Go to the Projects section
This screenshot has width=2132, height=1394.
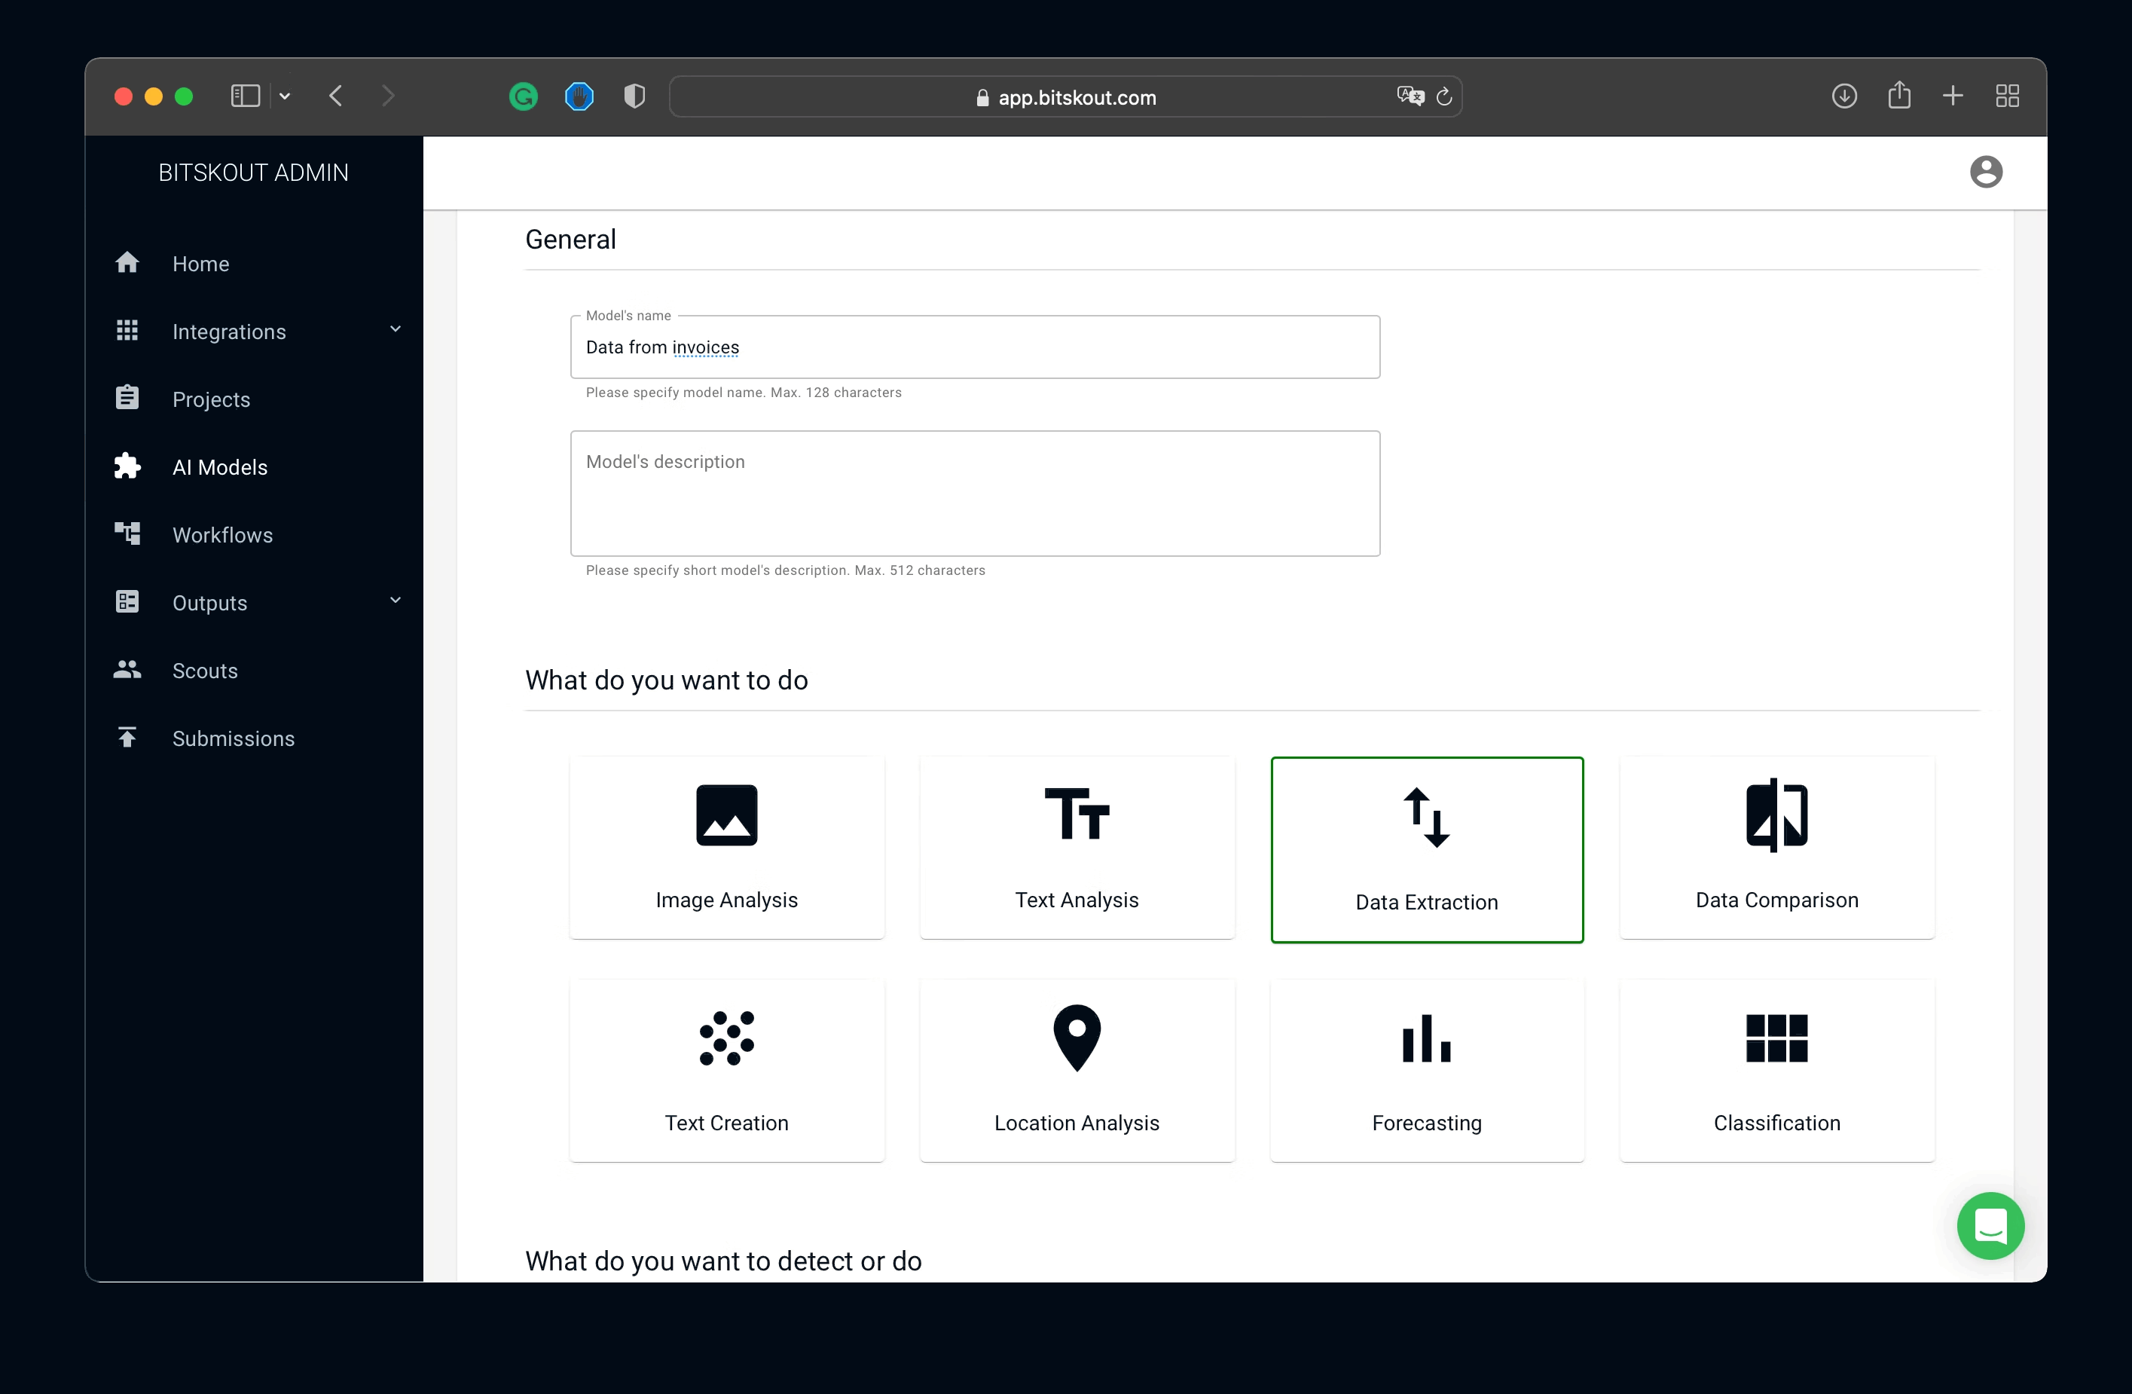[x=212, y=399]
